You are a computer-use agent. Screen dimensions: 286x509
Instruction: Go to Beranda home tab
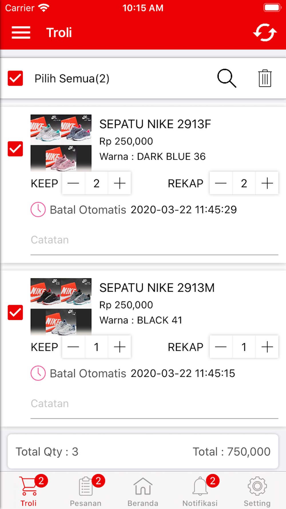[x=143, y=491]
